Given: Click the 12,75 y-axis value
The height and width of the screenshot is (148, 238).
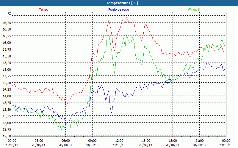Looking at the screenshot, I should pos(7,129).
